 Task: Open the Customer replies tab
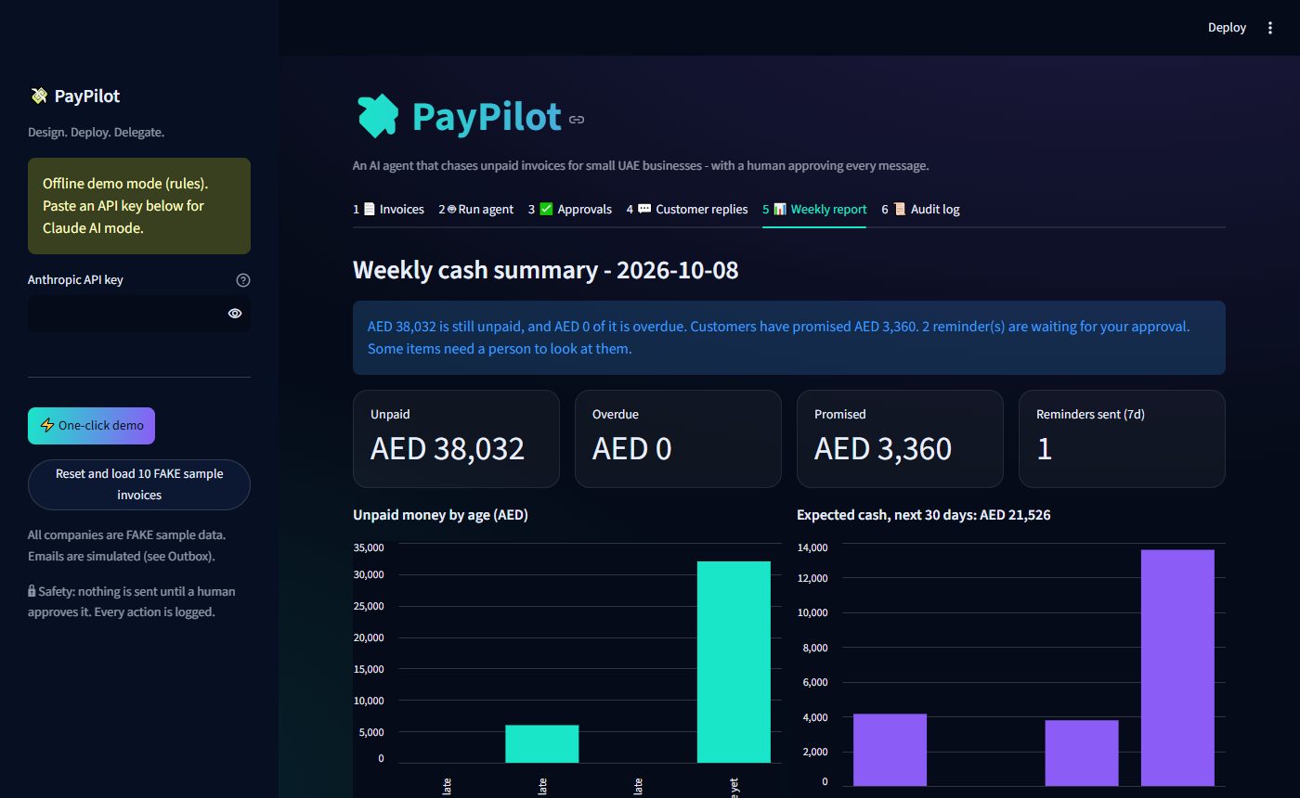tap(687, 210)
